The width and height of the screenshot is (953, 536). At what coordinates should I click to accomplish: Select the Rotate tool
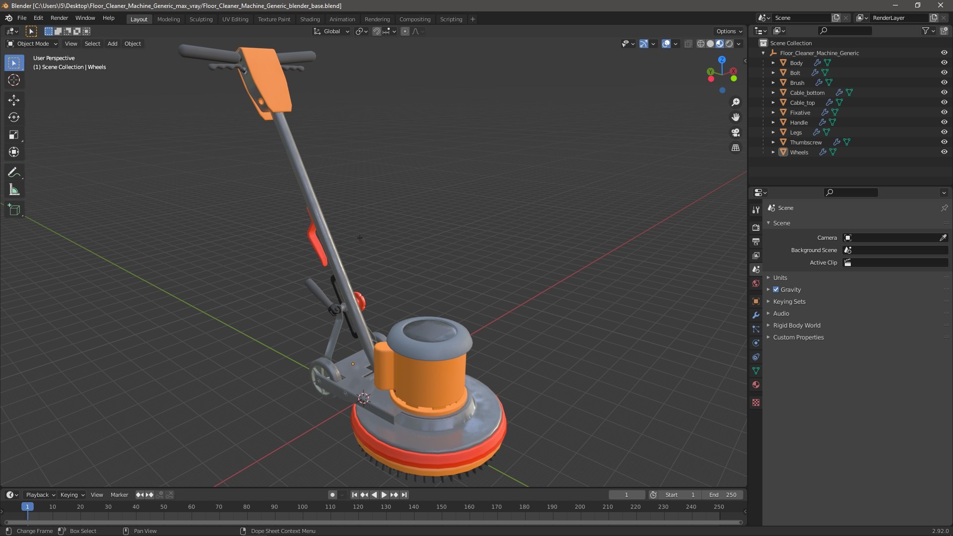(x=14, y=118)
